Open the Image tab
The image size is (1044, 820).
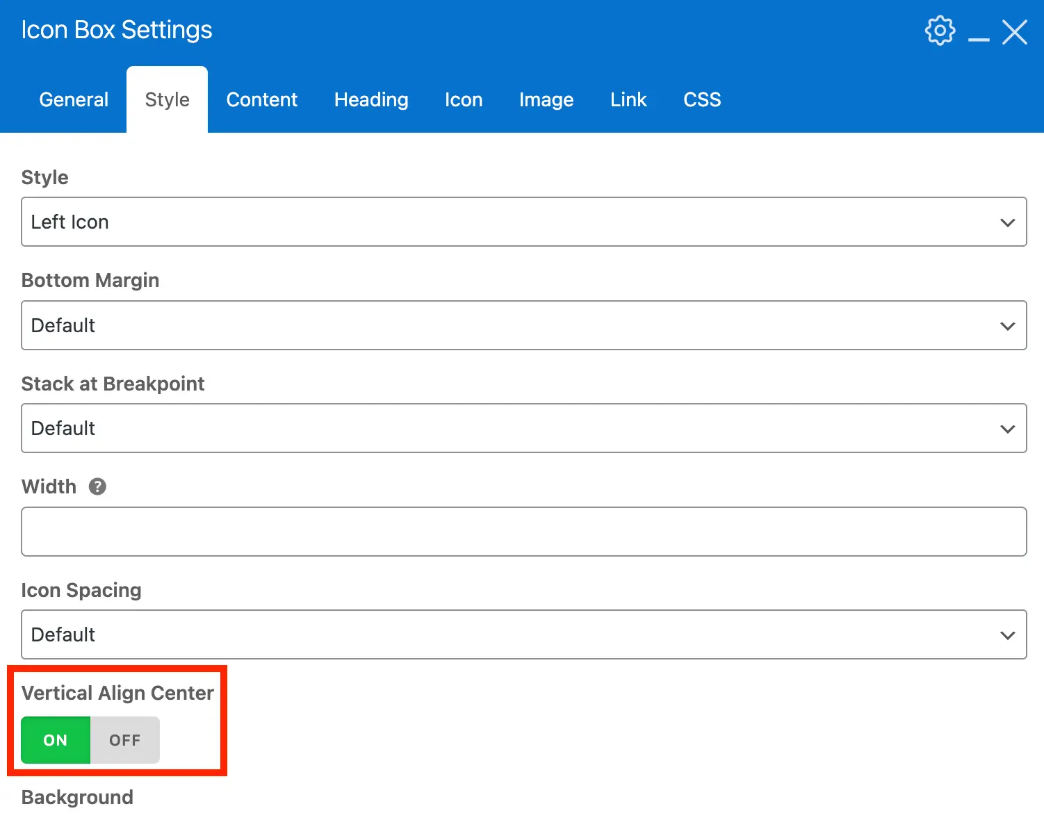546,99
